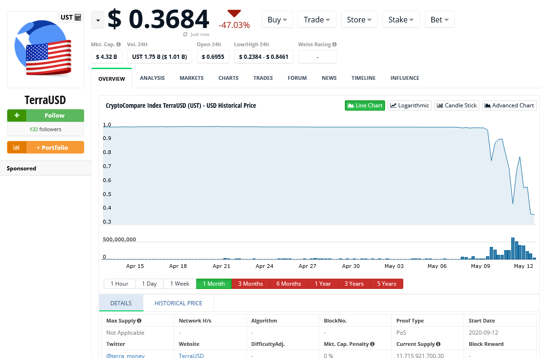Expand the Bet dropdown
Viewport: 543px width, 358px height.
[x=439, y=20]
